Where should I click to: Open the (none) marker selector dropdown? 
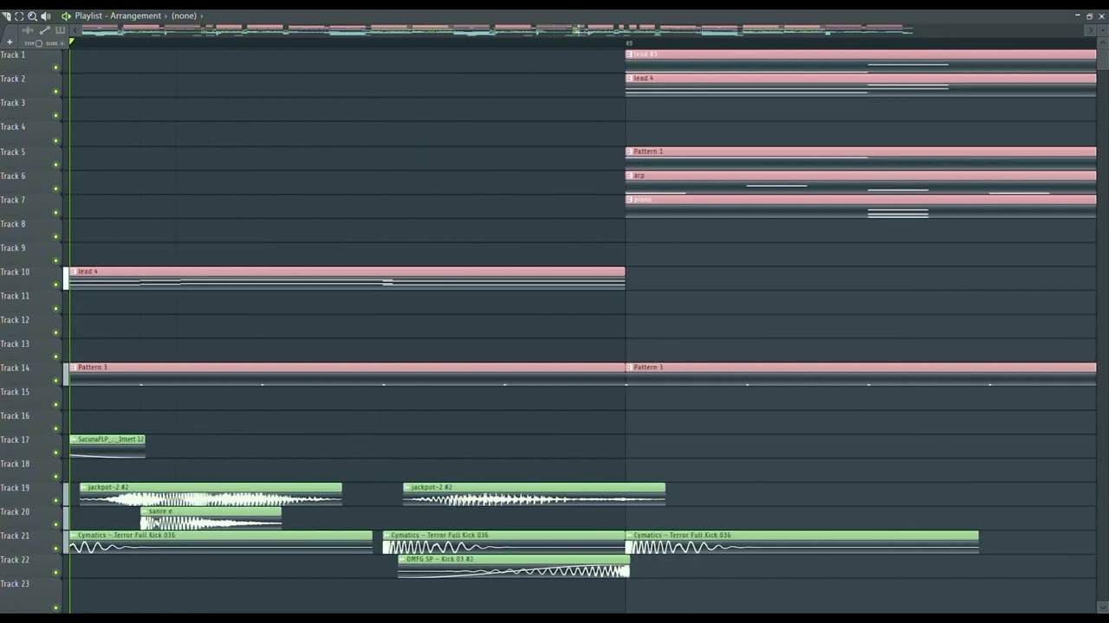point(184,16)
